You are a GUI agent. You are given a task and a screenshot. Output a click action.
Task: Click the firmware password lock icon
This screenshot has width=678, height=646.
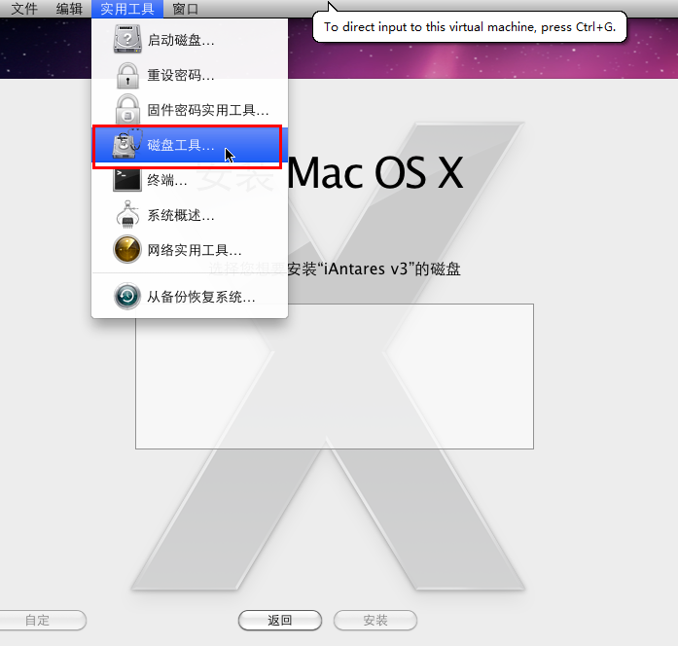[127, 109]
